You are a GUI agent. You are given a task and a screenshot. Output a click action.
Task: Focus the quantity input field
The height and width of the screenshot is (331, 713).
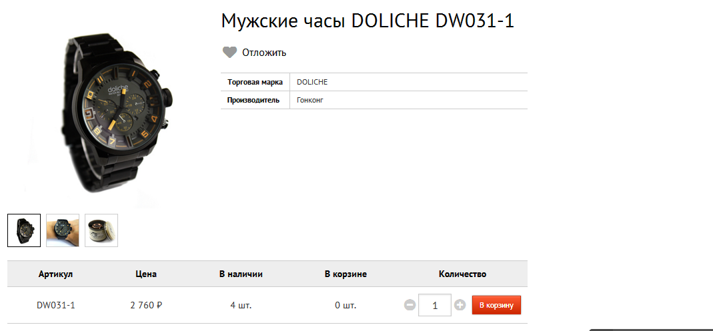pyautogui.click(x=435, y=305)
